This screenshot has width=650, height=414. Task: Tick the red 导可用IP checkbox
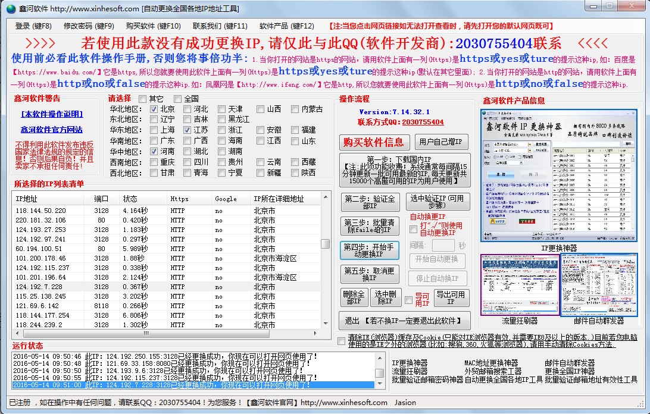coord(409,300)
